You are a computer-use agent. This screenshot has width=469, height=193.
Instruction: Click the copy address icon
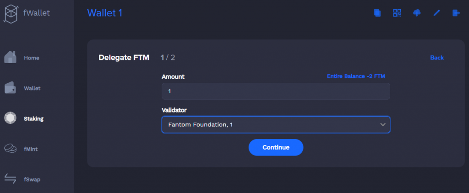click(x=377, y=13)
